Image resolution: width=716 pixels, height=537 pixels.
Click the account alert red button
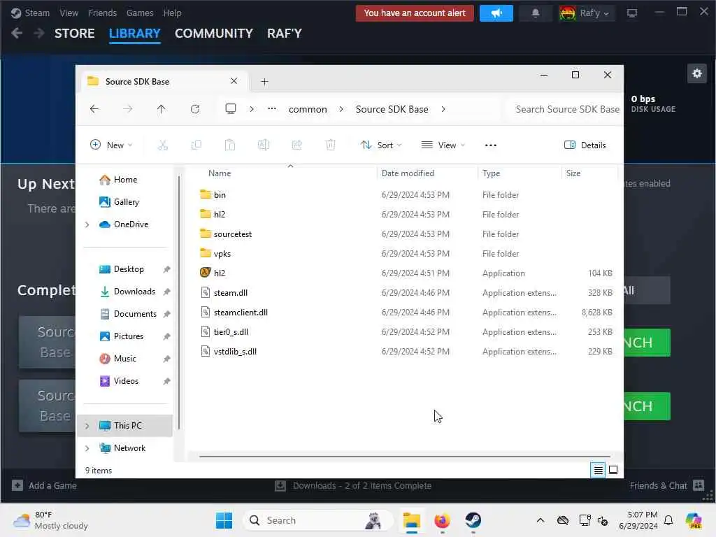(415, 13)
